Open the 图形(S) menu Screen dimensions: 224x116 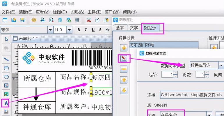click(x=77, y=12)
